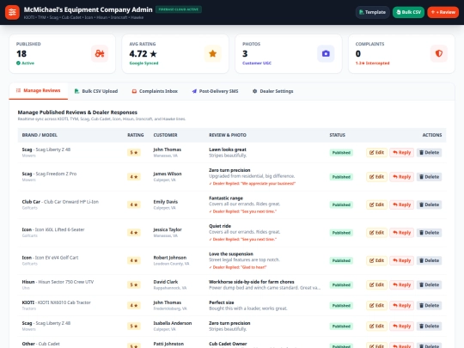Click the Customer column header
The image size is (464, 348).
[166, 135]
